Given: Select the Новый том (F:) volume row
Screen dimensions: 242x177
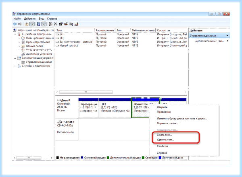Looking at the screenshot, I should click(x=121, y=45).
